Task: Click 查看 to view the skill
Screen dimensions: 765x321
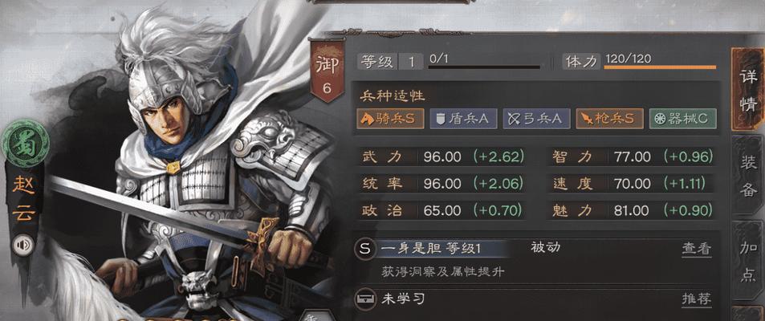Action: point(696,249)
